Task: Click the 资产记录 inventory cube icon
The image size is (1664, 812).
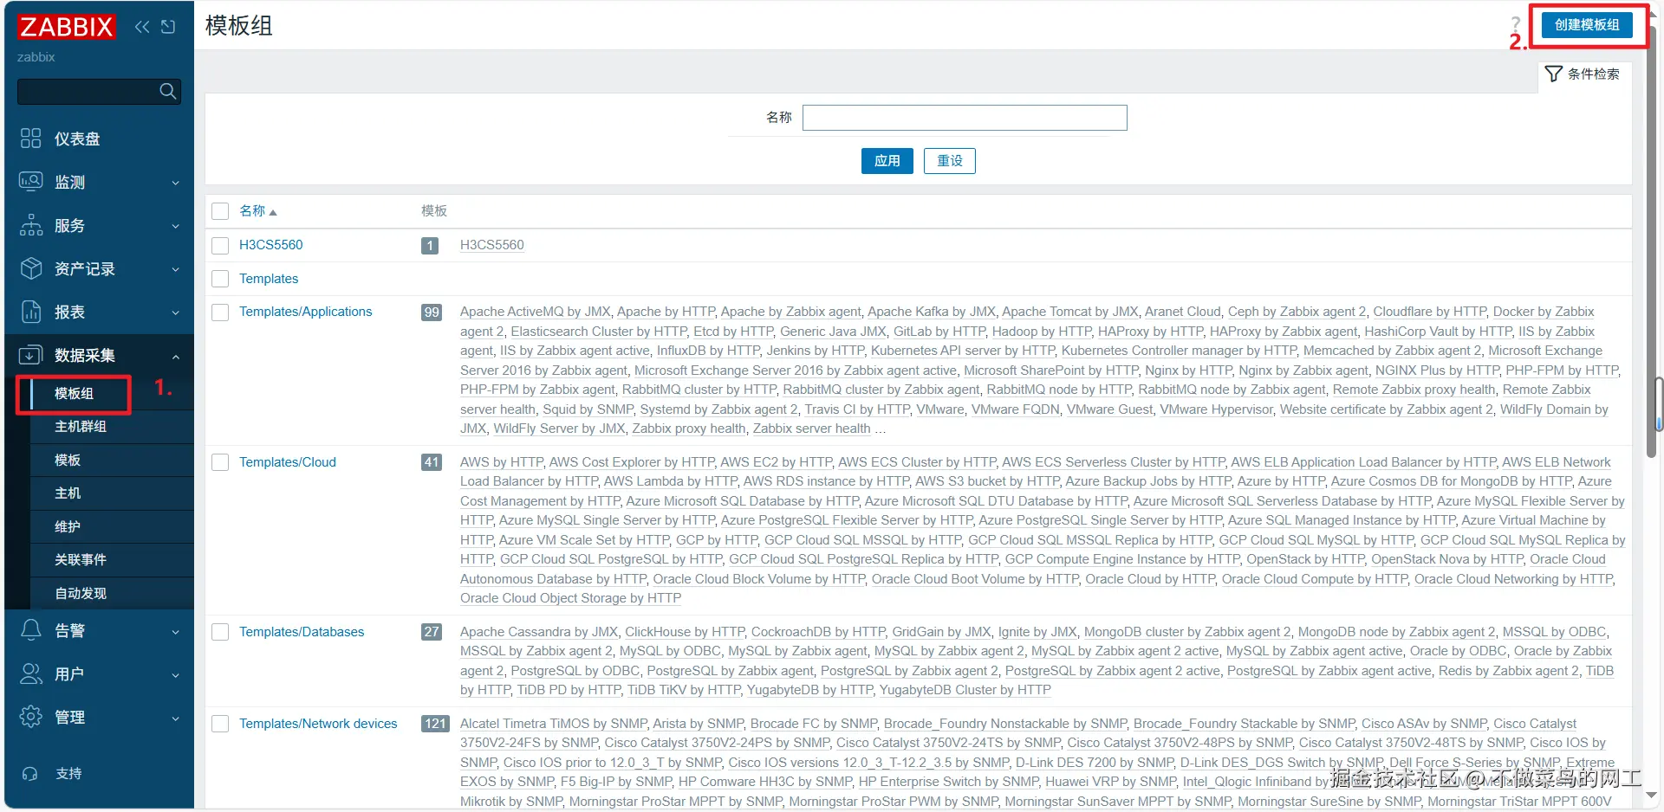Action: (31, 268)
